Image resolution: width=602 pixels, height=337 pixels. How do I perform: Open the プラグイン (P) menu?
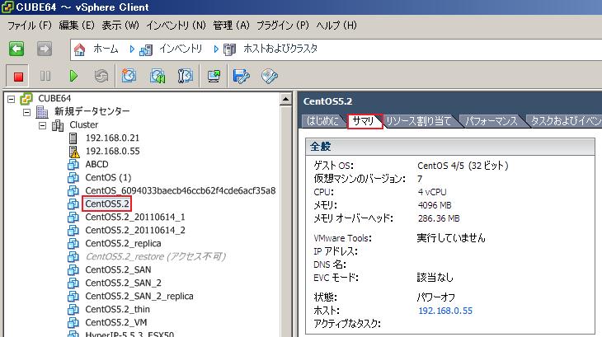coord(283,26)
